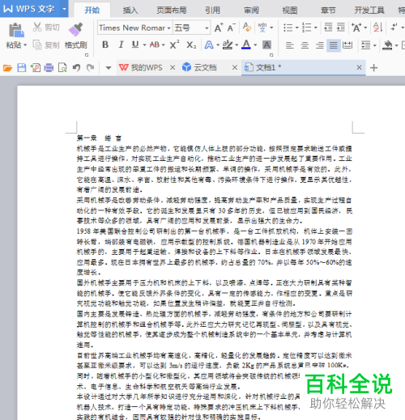Toggle underline U button
Image resolution: width=405 pixels, height=420 pixels.
click(135, 45)
